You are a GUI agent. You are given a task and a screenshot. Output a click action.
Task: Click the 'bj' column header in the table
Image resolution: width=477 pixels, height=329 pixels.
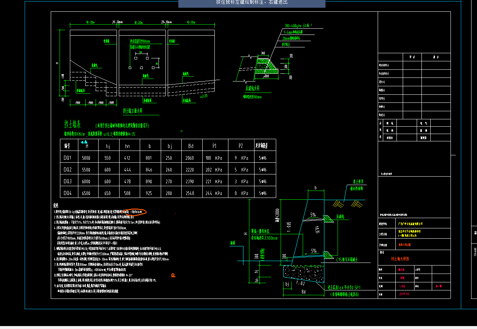170,146
